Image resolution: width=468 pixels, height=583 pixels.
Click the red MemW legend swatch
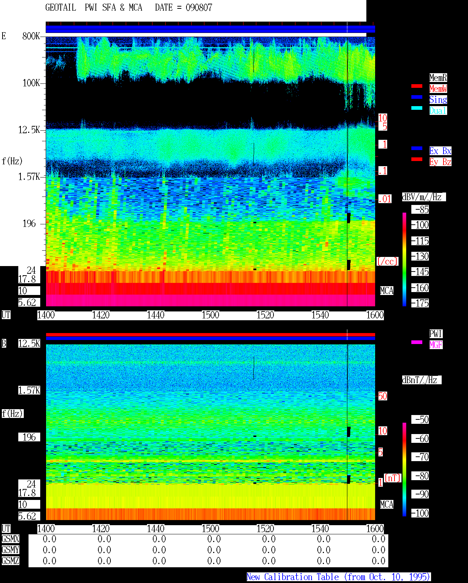[417, 86]
